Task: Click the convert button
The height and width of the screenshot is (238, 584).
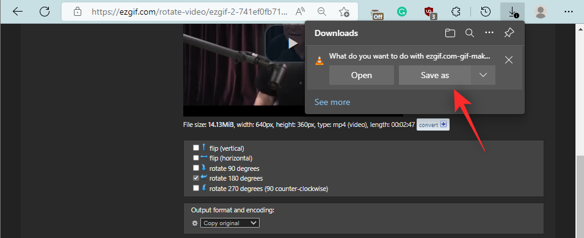Action: tap(433, 124)
